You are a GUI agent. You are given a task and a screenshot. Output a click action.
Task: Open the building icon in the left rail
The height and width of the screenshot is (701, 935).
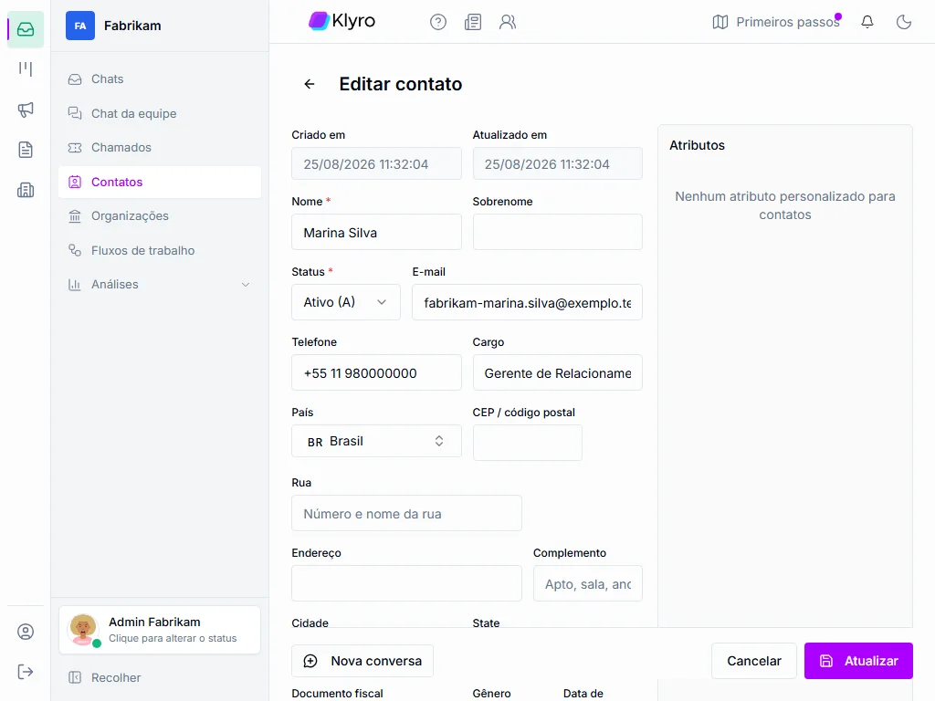point(26,190)
